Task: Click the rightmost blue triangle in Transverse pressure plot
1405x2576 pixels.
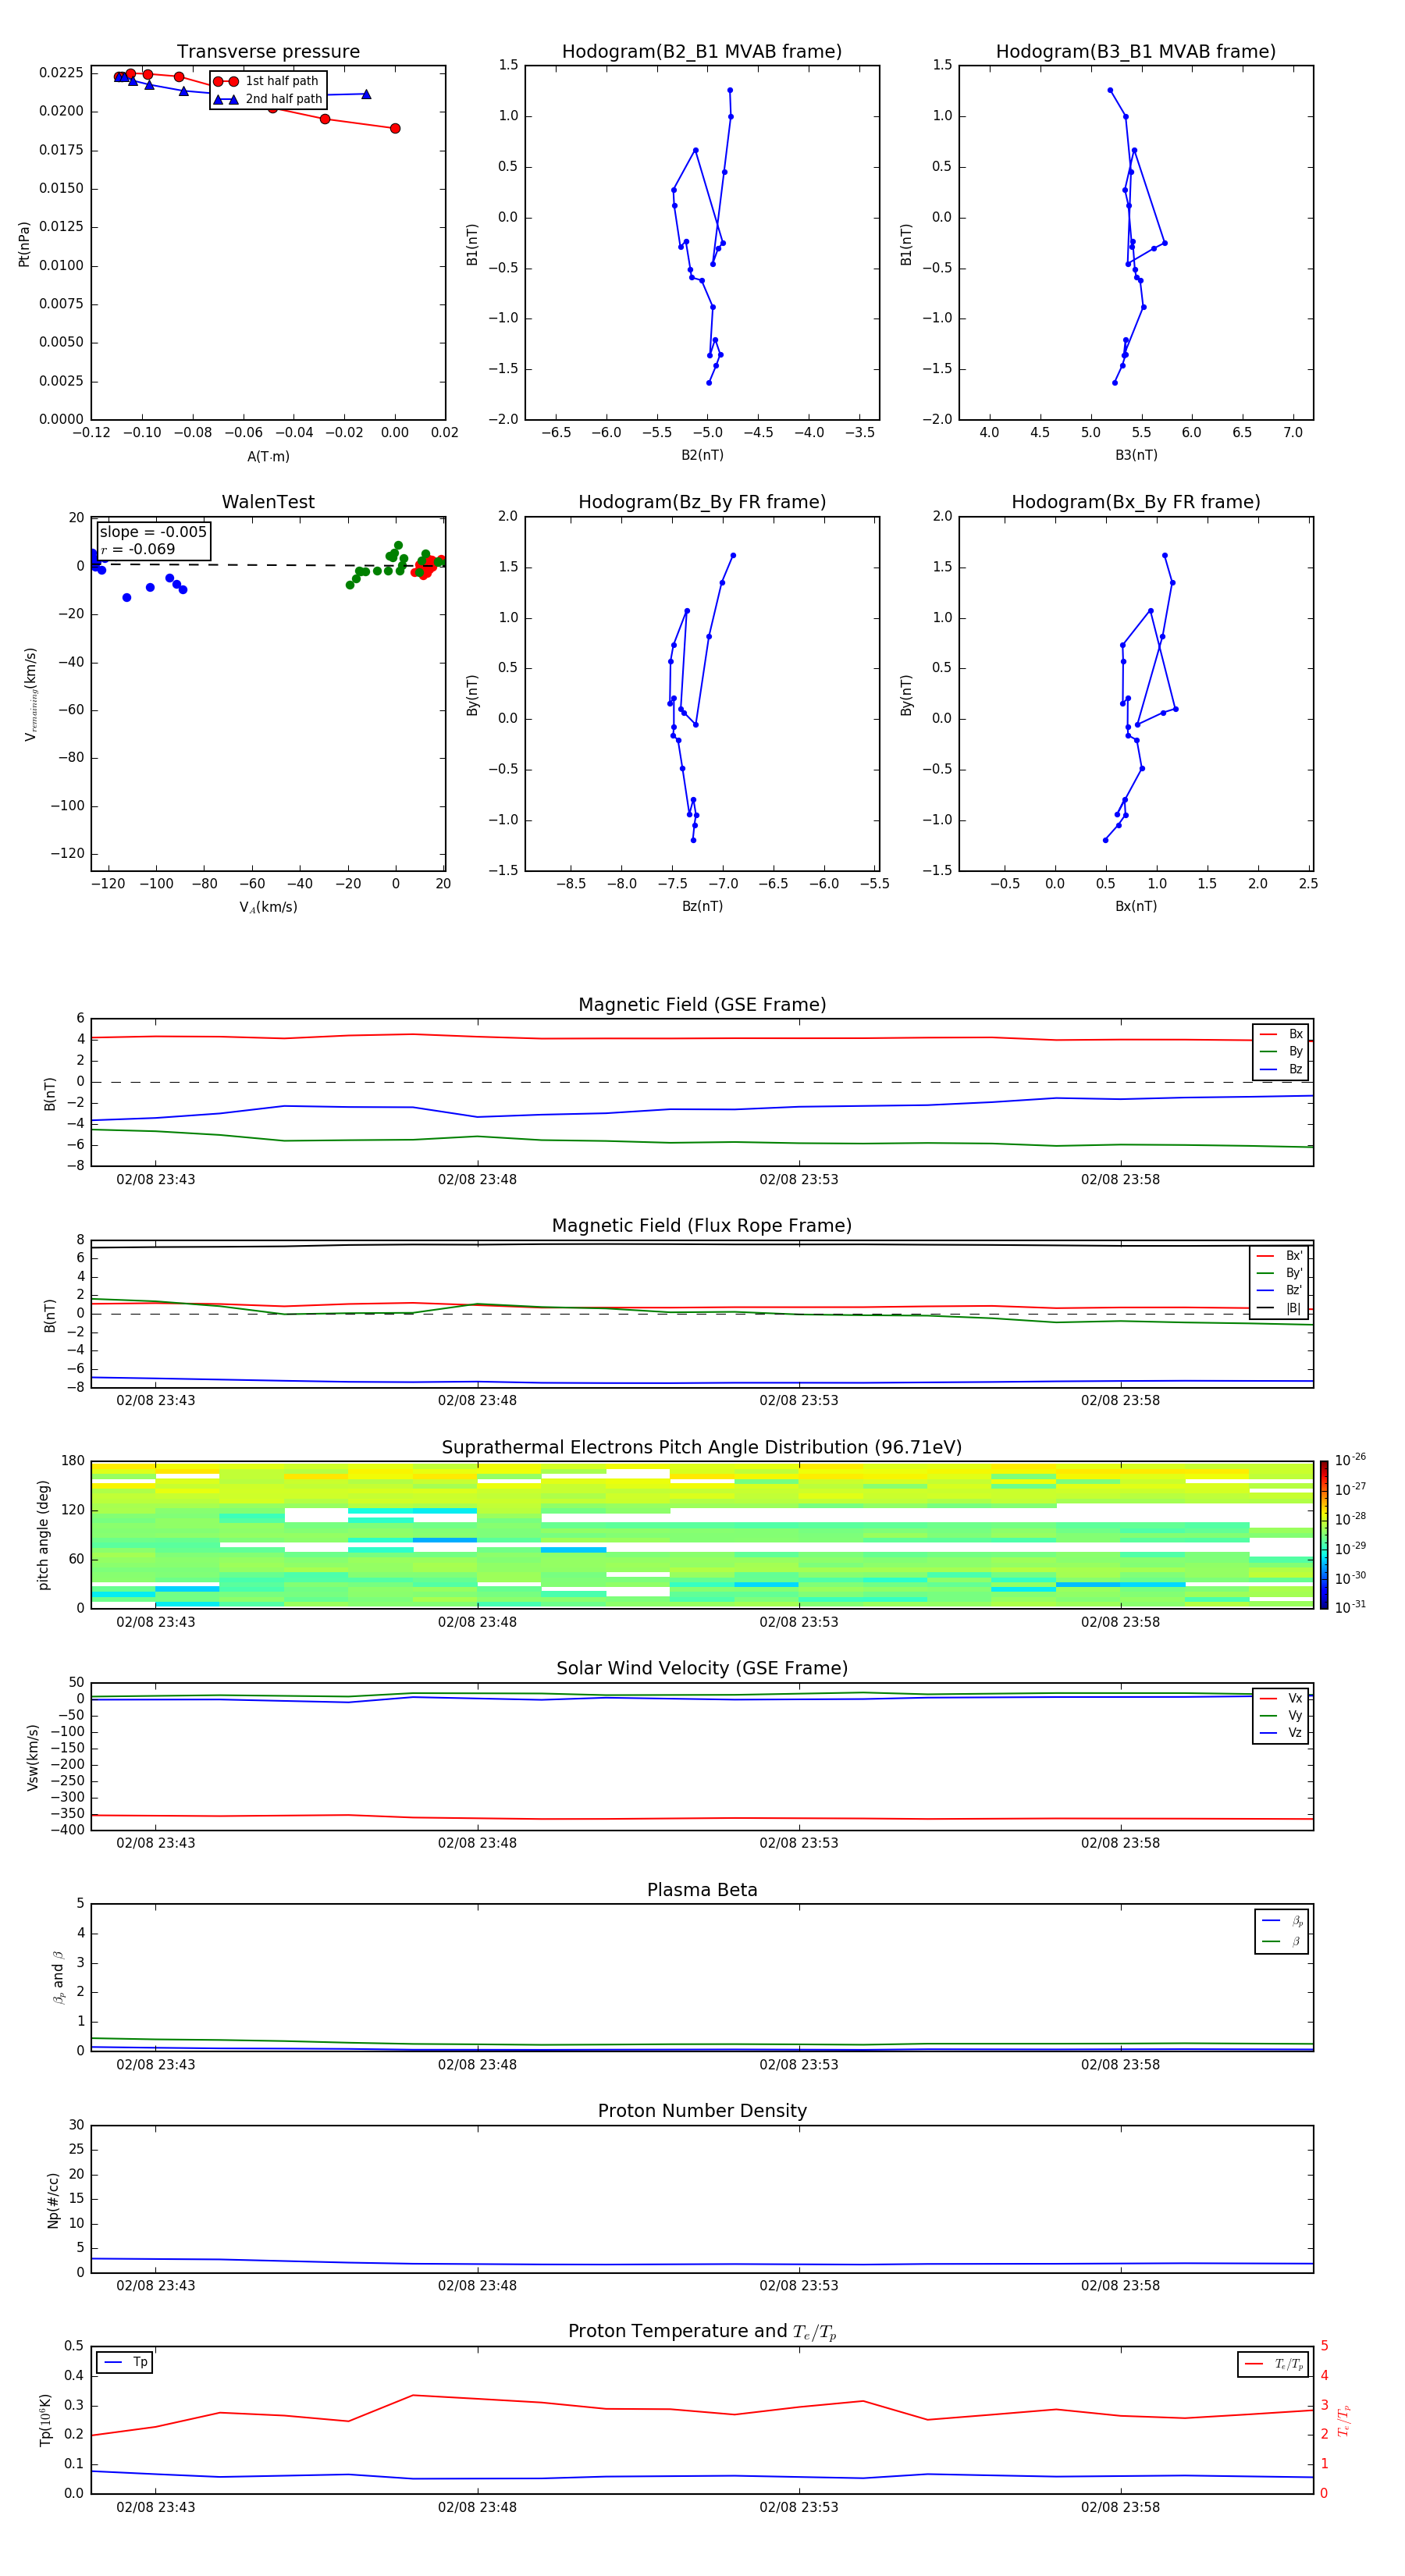Action: coord(366,94)
